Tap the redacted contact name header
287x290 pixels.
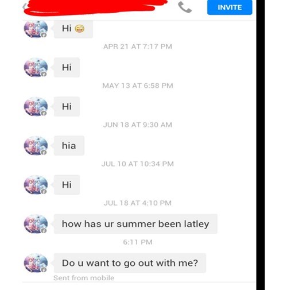pyautogui.click(x=96, y=7)
